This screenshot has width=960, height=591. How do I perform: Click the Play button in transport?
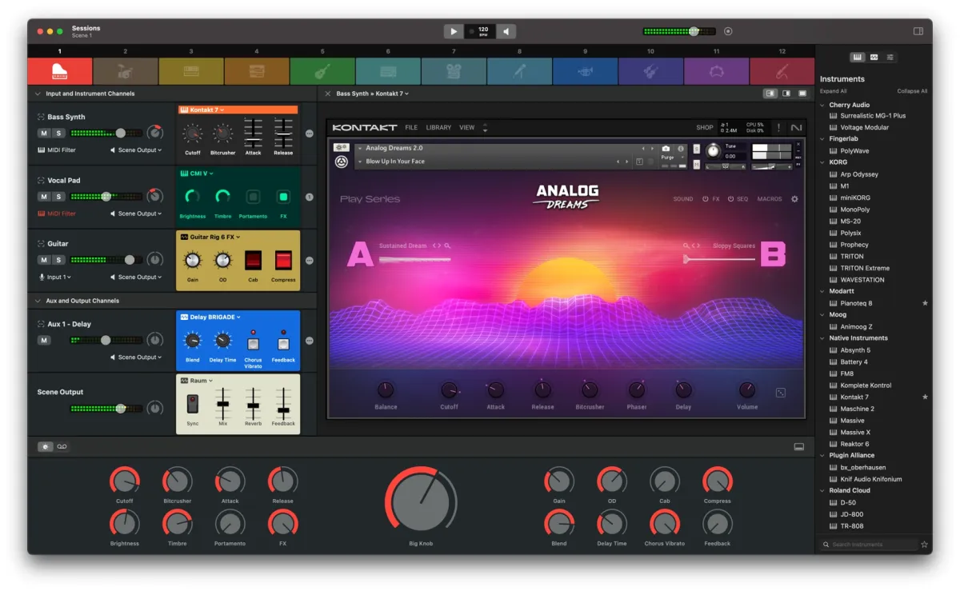[454, 31]
